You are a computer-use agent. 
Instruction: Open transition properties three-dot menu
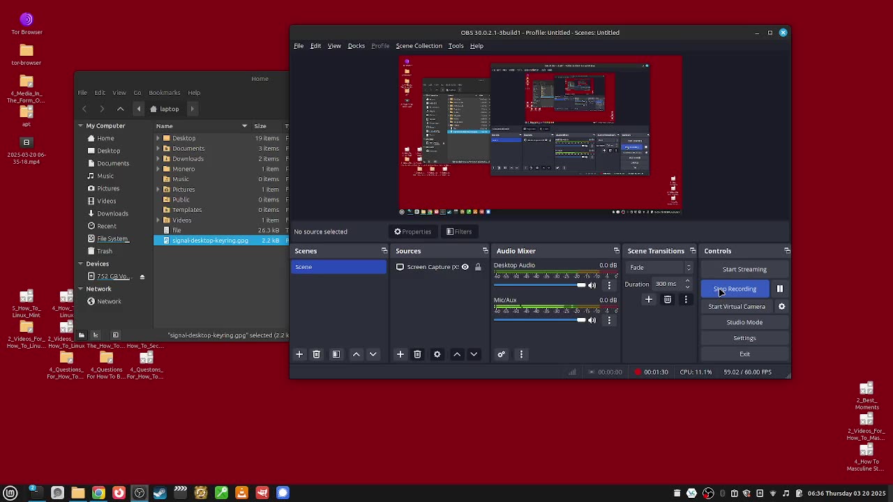[686, 299]
